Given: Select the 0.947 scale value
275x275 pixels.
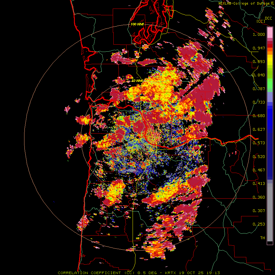Looking at the screenshot, I should [259, 48].
